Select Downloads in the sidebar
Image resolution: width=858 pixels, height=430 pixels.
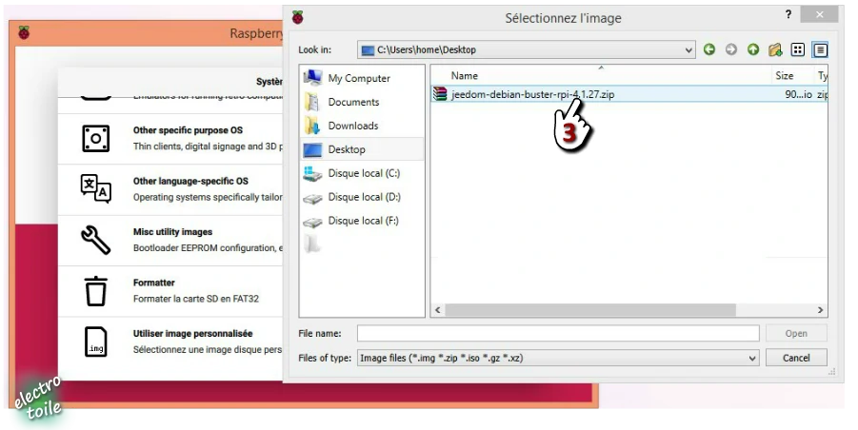tap(362, 126)
